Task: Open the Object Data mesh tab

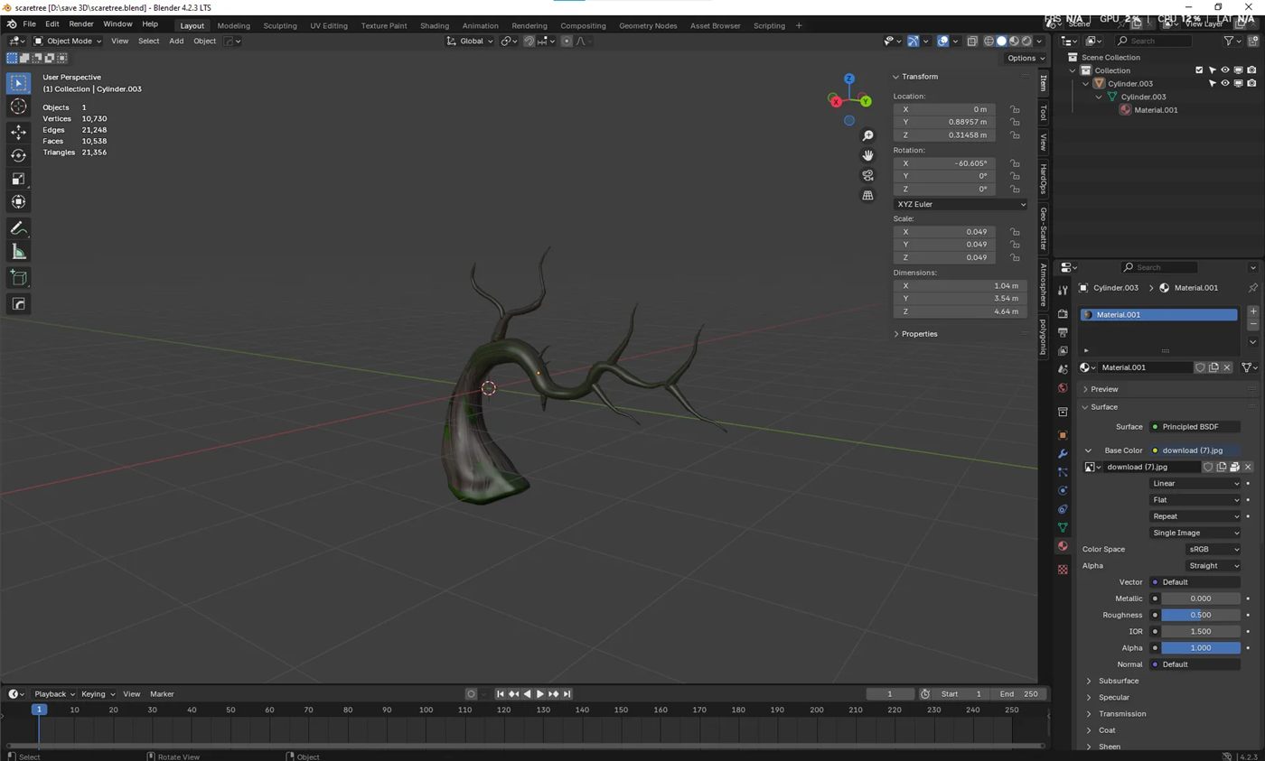Action: [x=1063, y=527]
